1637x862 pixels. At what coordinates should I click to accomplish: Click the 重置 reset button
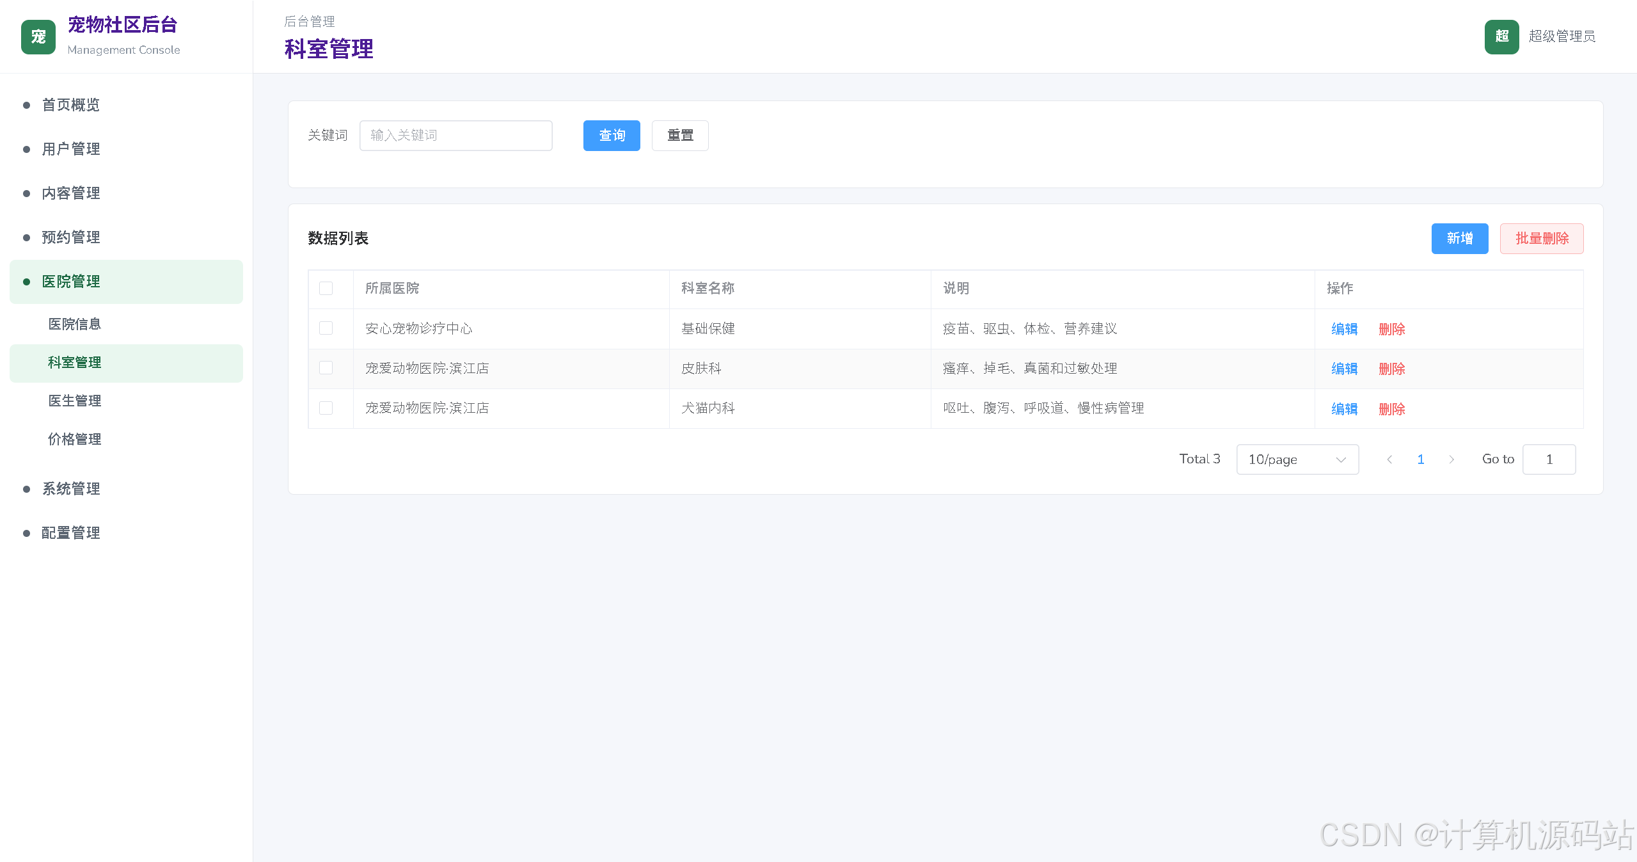coord(680,136)
